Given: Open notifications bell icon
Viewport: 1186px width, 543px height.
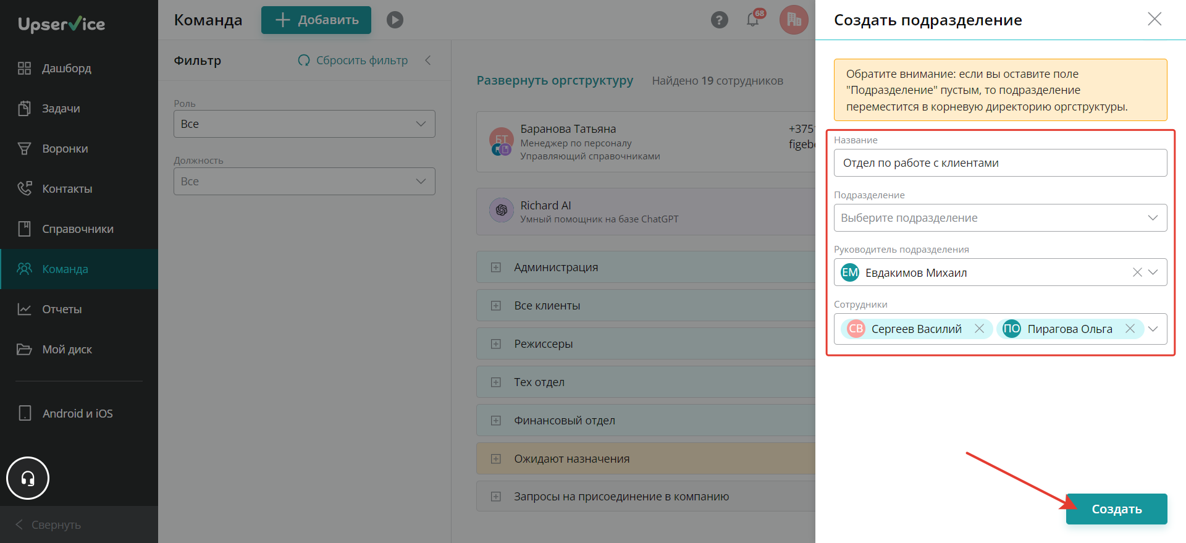Looking at the screenshot, I should [x=753, y=19].
